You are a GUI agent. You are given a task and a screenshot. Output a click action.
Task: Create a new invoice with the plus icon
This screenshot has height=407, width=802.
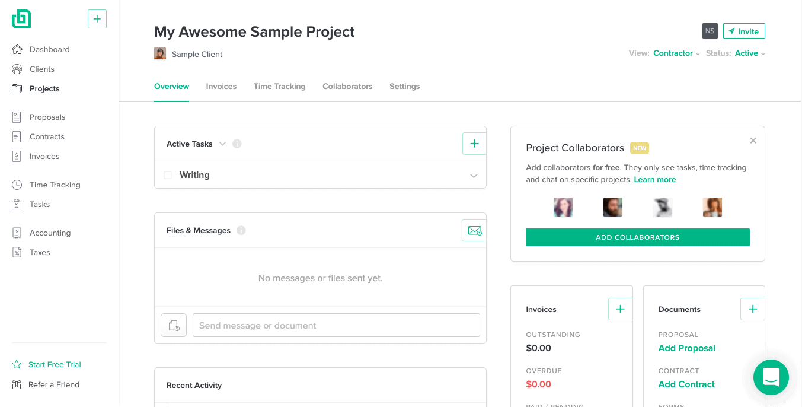coord(620,309)
